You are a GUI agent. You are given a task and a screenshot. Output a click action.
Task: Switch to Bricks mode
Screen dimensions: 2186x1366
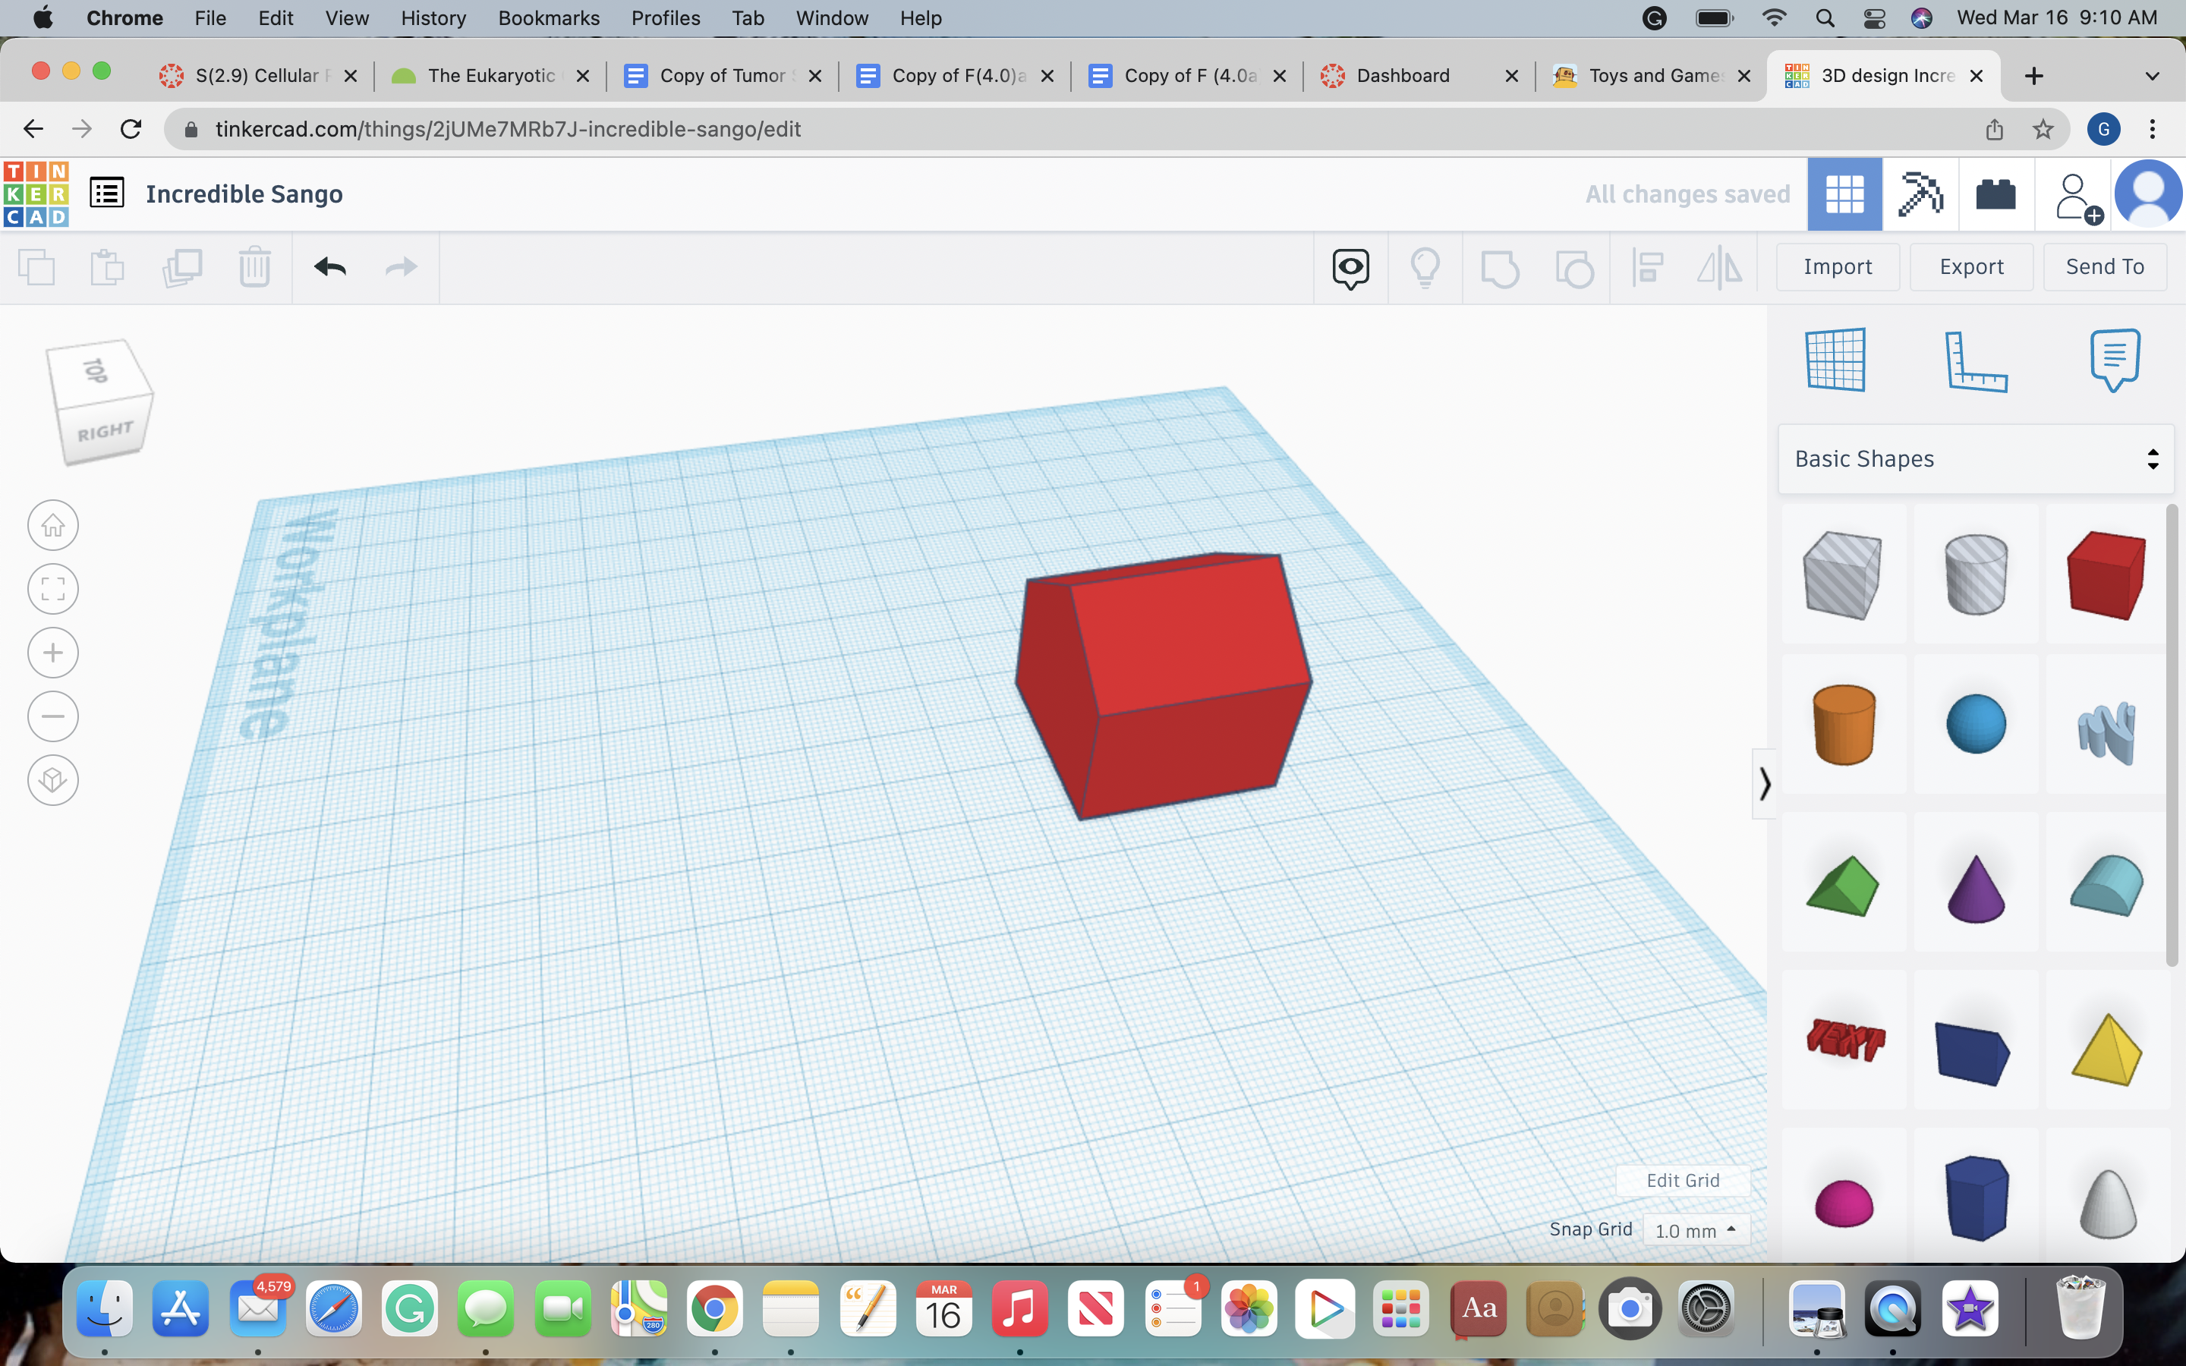click(x=1995, y=194)
